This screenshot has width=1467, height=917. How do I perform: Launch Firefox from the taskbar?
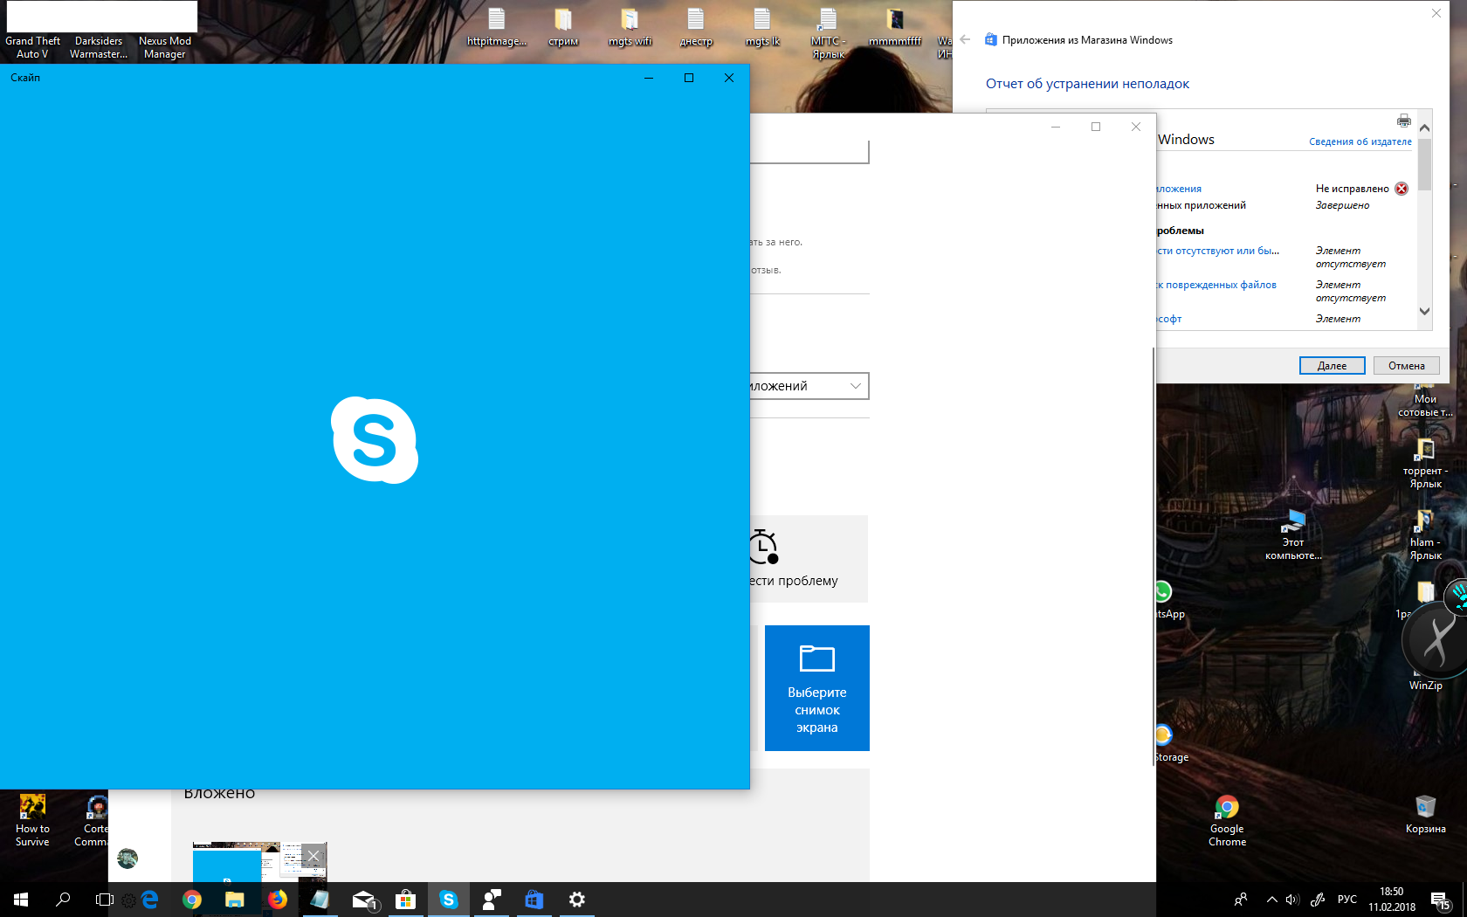278,900
